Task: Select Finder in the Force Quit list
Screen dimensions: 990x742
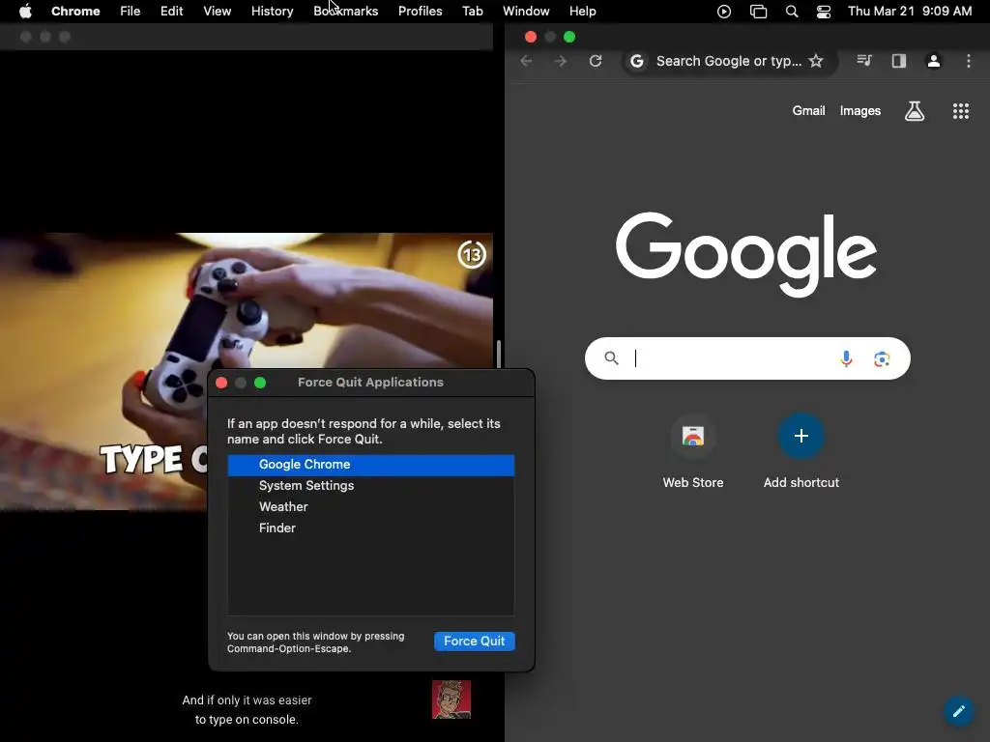Action: [x=370, y=528]
